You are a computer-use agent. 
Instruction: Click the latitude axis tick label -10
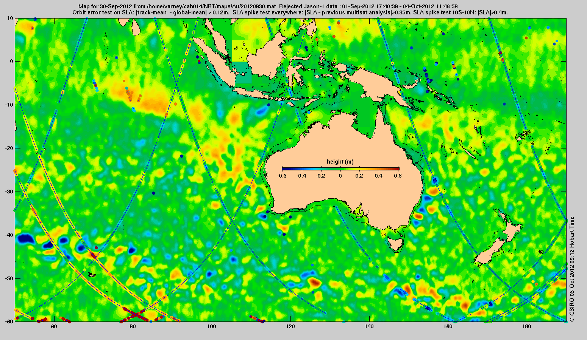pyautogui.click(x=9, y=105)
